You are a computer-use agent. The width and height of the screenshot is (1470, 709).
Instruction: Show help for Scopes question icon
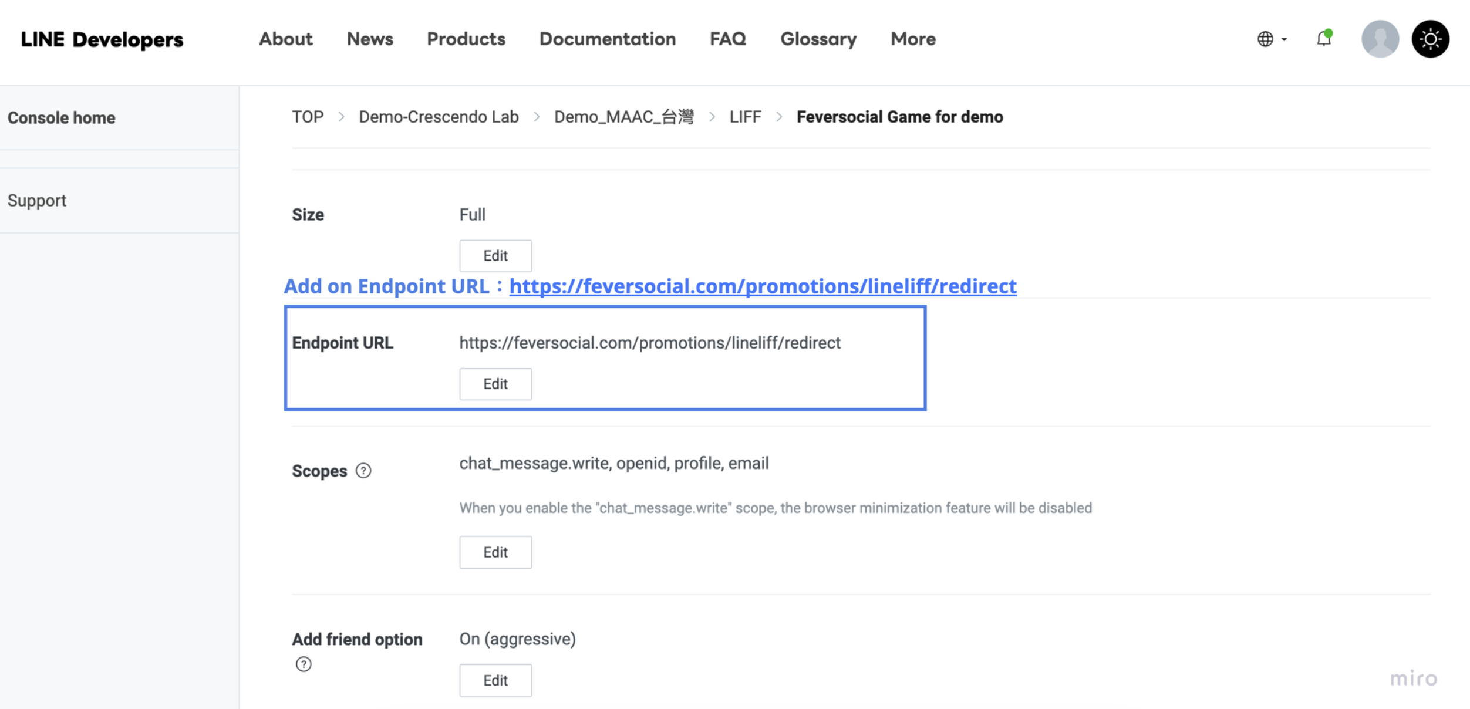click(x=363, y=471)
